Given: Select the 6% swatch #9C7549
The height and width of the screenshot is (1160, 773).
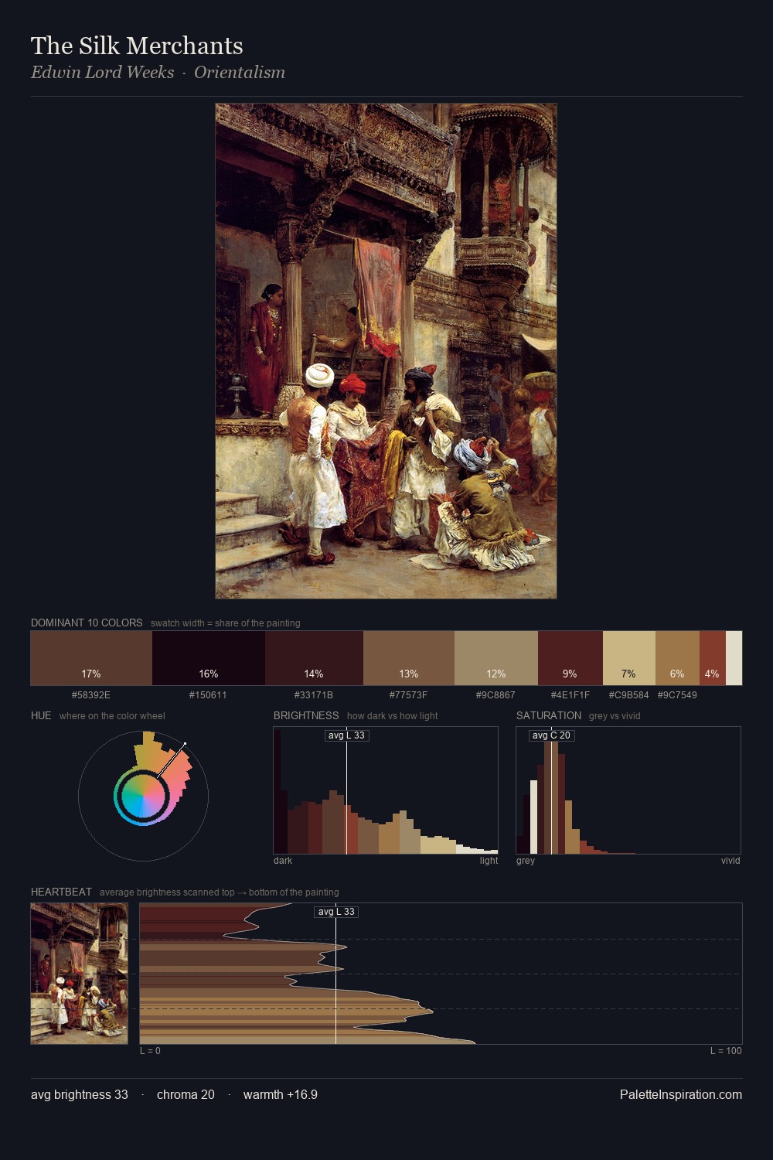Looking at the screenshot, I should click(677, 658).
